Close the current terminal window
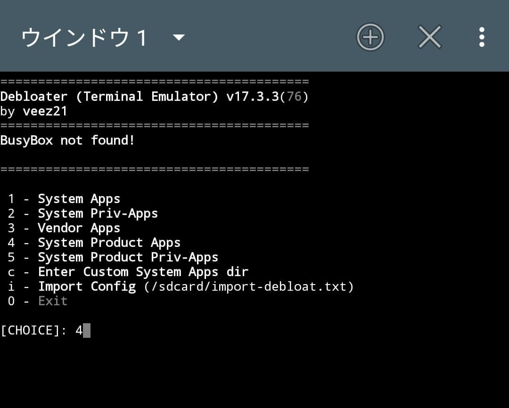The width and height of the screenshot is (509, 408). [429, 37]
